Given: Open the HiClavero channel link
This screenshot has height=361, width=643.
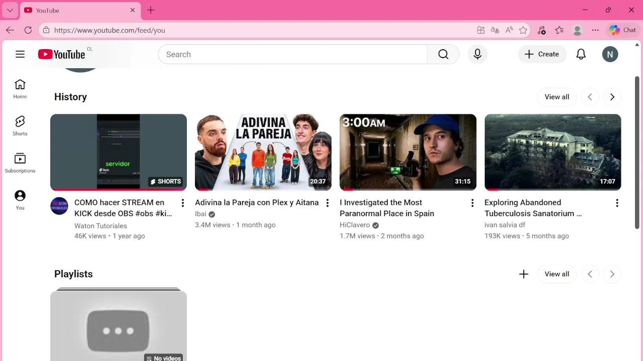Looking at the screenshot, I should click(355, 225).
